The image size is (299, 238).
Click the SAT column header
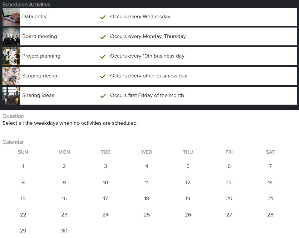270,152
